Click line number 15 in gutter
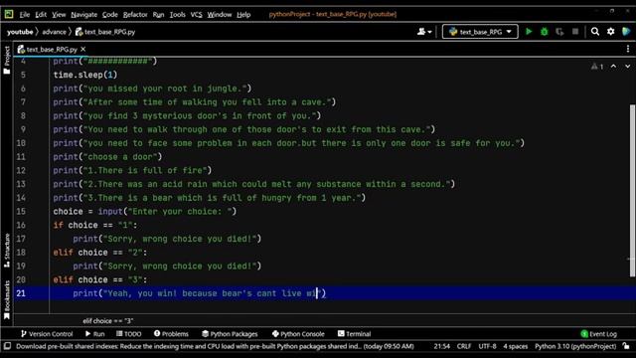This screenshot has height=358, width=636. point(21,212)
